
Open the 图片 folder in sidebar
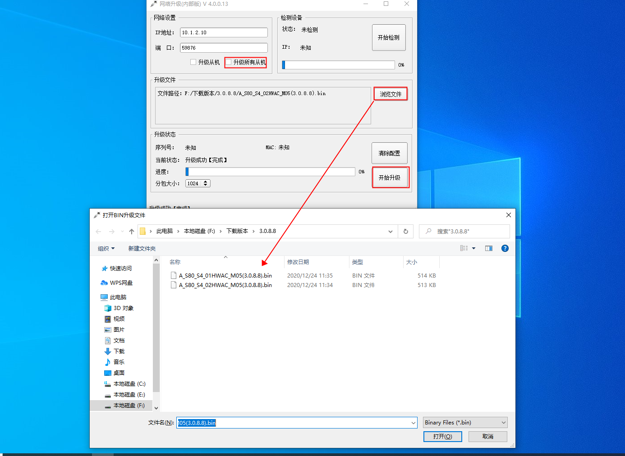(115, 330)
